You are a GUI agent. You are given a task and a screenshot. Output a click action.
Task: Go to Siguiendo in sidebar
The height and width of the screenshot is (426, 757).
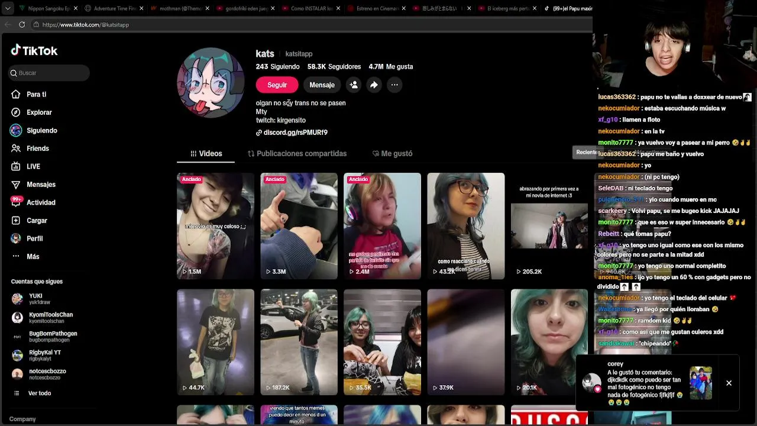[x=41, y=130]
